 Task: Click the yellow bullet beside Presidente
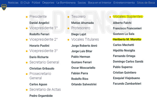click(27, 17)
